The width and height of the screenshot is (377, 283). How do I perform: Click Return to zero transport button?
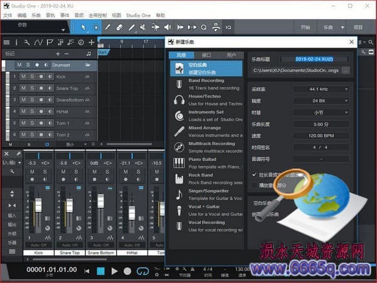[x=87, y=271]
